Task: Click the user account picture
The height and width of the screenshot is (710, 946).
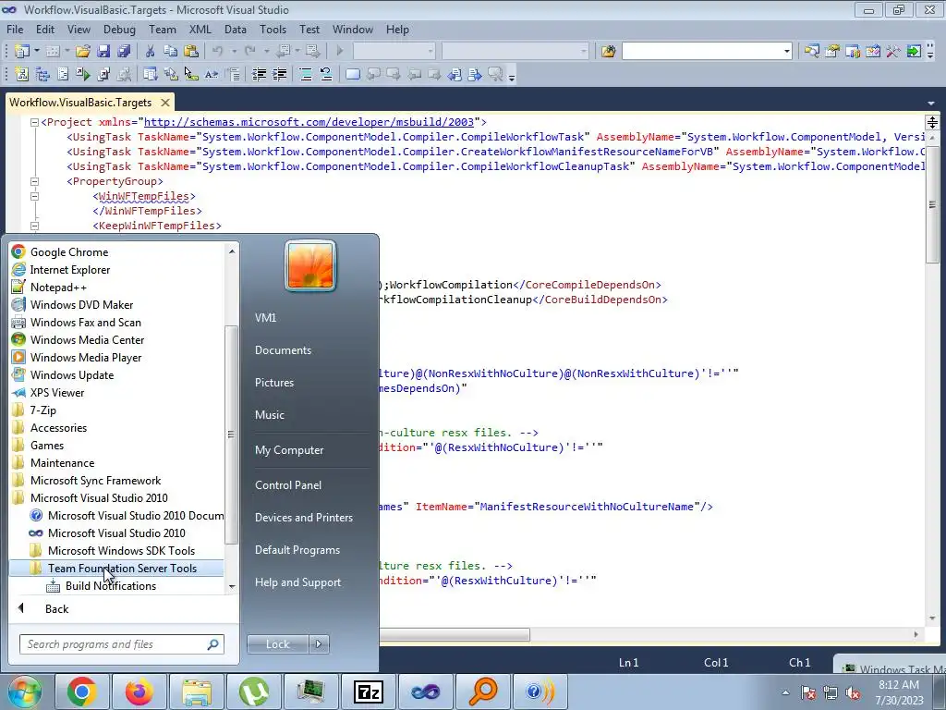Action: click(x=310, y=266)
